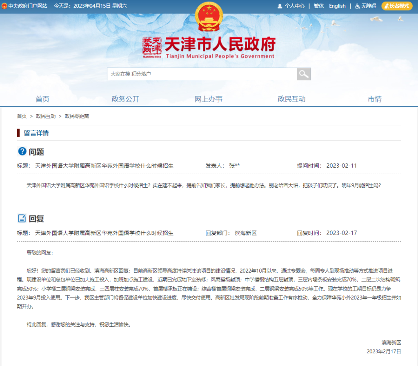Click 首页 in the breadcrumb trail
Image resolution: width=418 pixels, height=366 pixels.
click(22, 116)
